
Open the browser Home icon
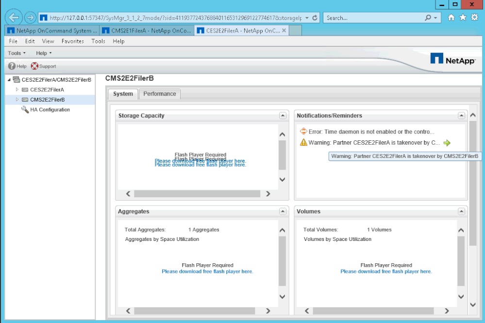[x=452, y=17]
